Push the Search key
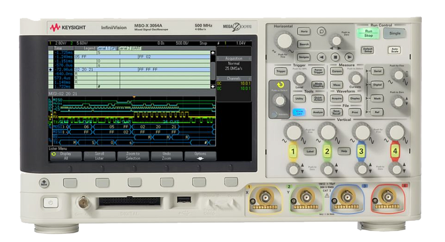The width and height of the screenshot is (445, 242). click(x=304, y=45)
